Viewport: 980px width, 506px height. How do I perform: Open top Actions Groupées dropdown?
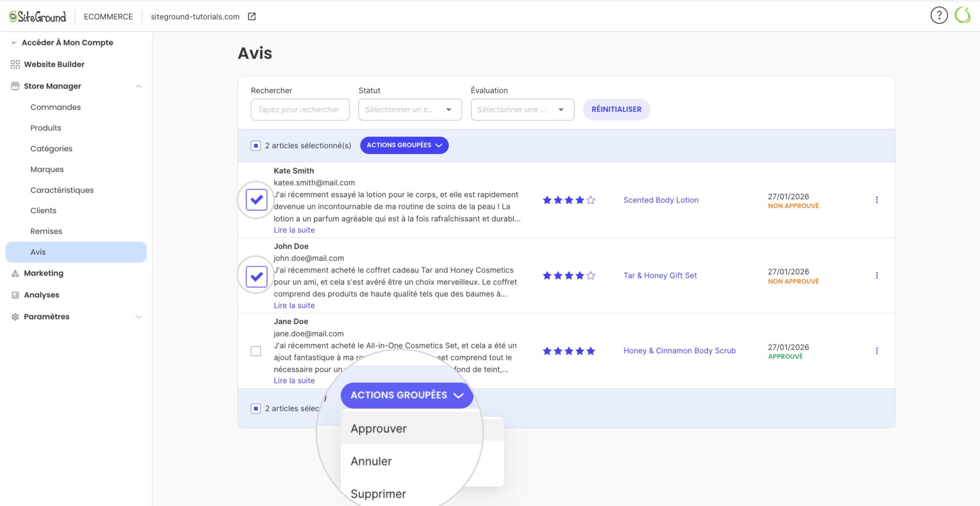tap(404, 145)
